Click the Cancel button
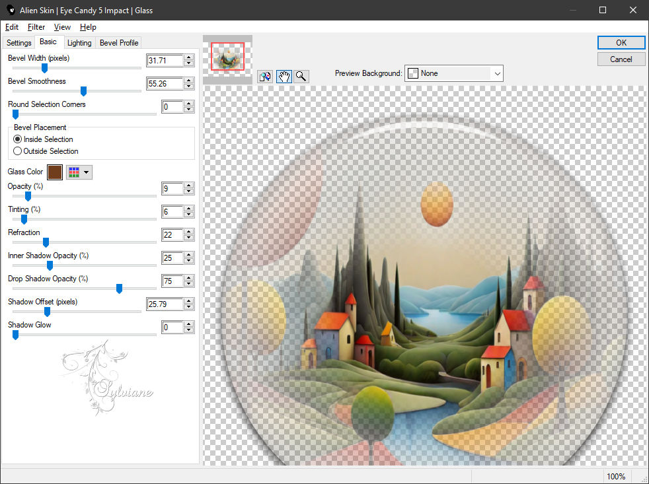Viewport: 649px width, 484px height. coord(621,59)
